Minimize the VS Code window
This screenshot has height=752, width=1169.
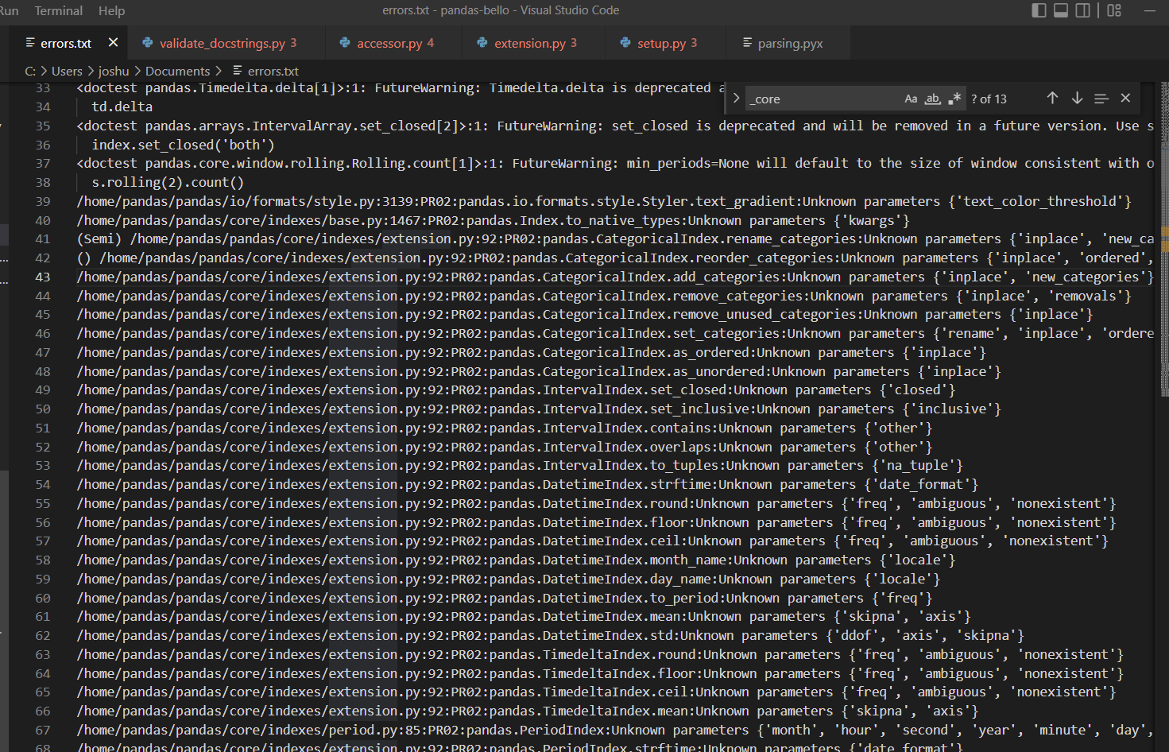(1150, 10)
